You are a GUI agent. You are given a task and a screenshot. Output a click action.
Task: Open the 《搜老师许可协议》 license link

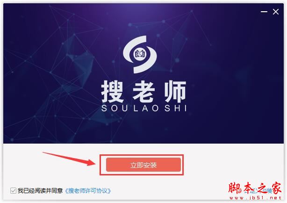(x=88, y=191)
